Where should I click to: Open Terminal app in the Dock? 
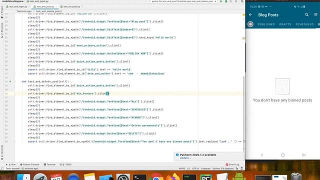point(139,176)
